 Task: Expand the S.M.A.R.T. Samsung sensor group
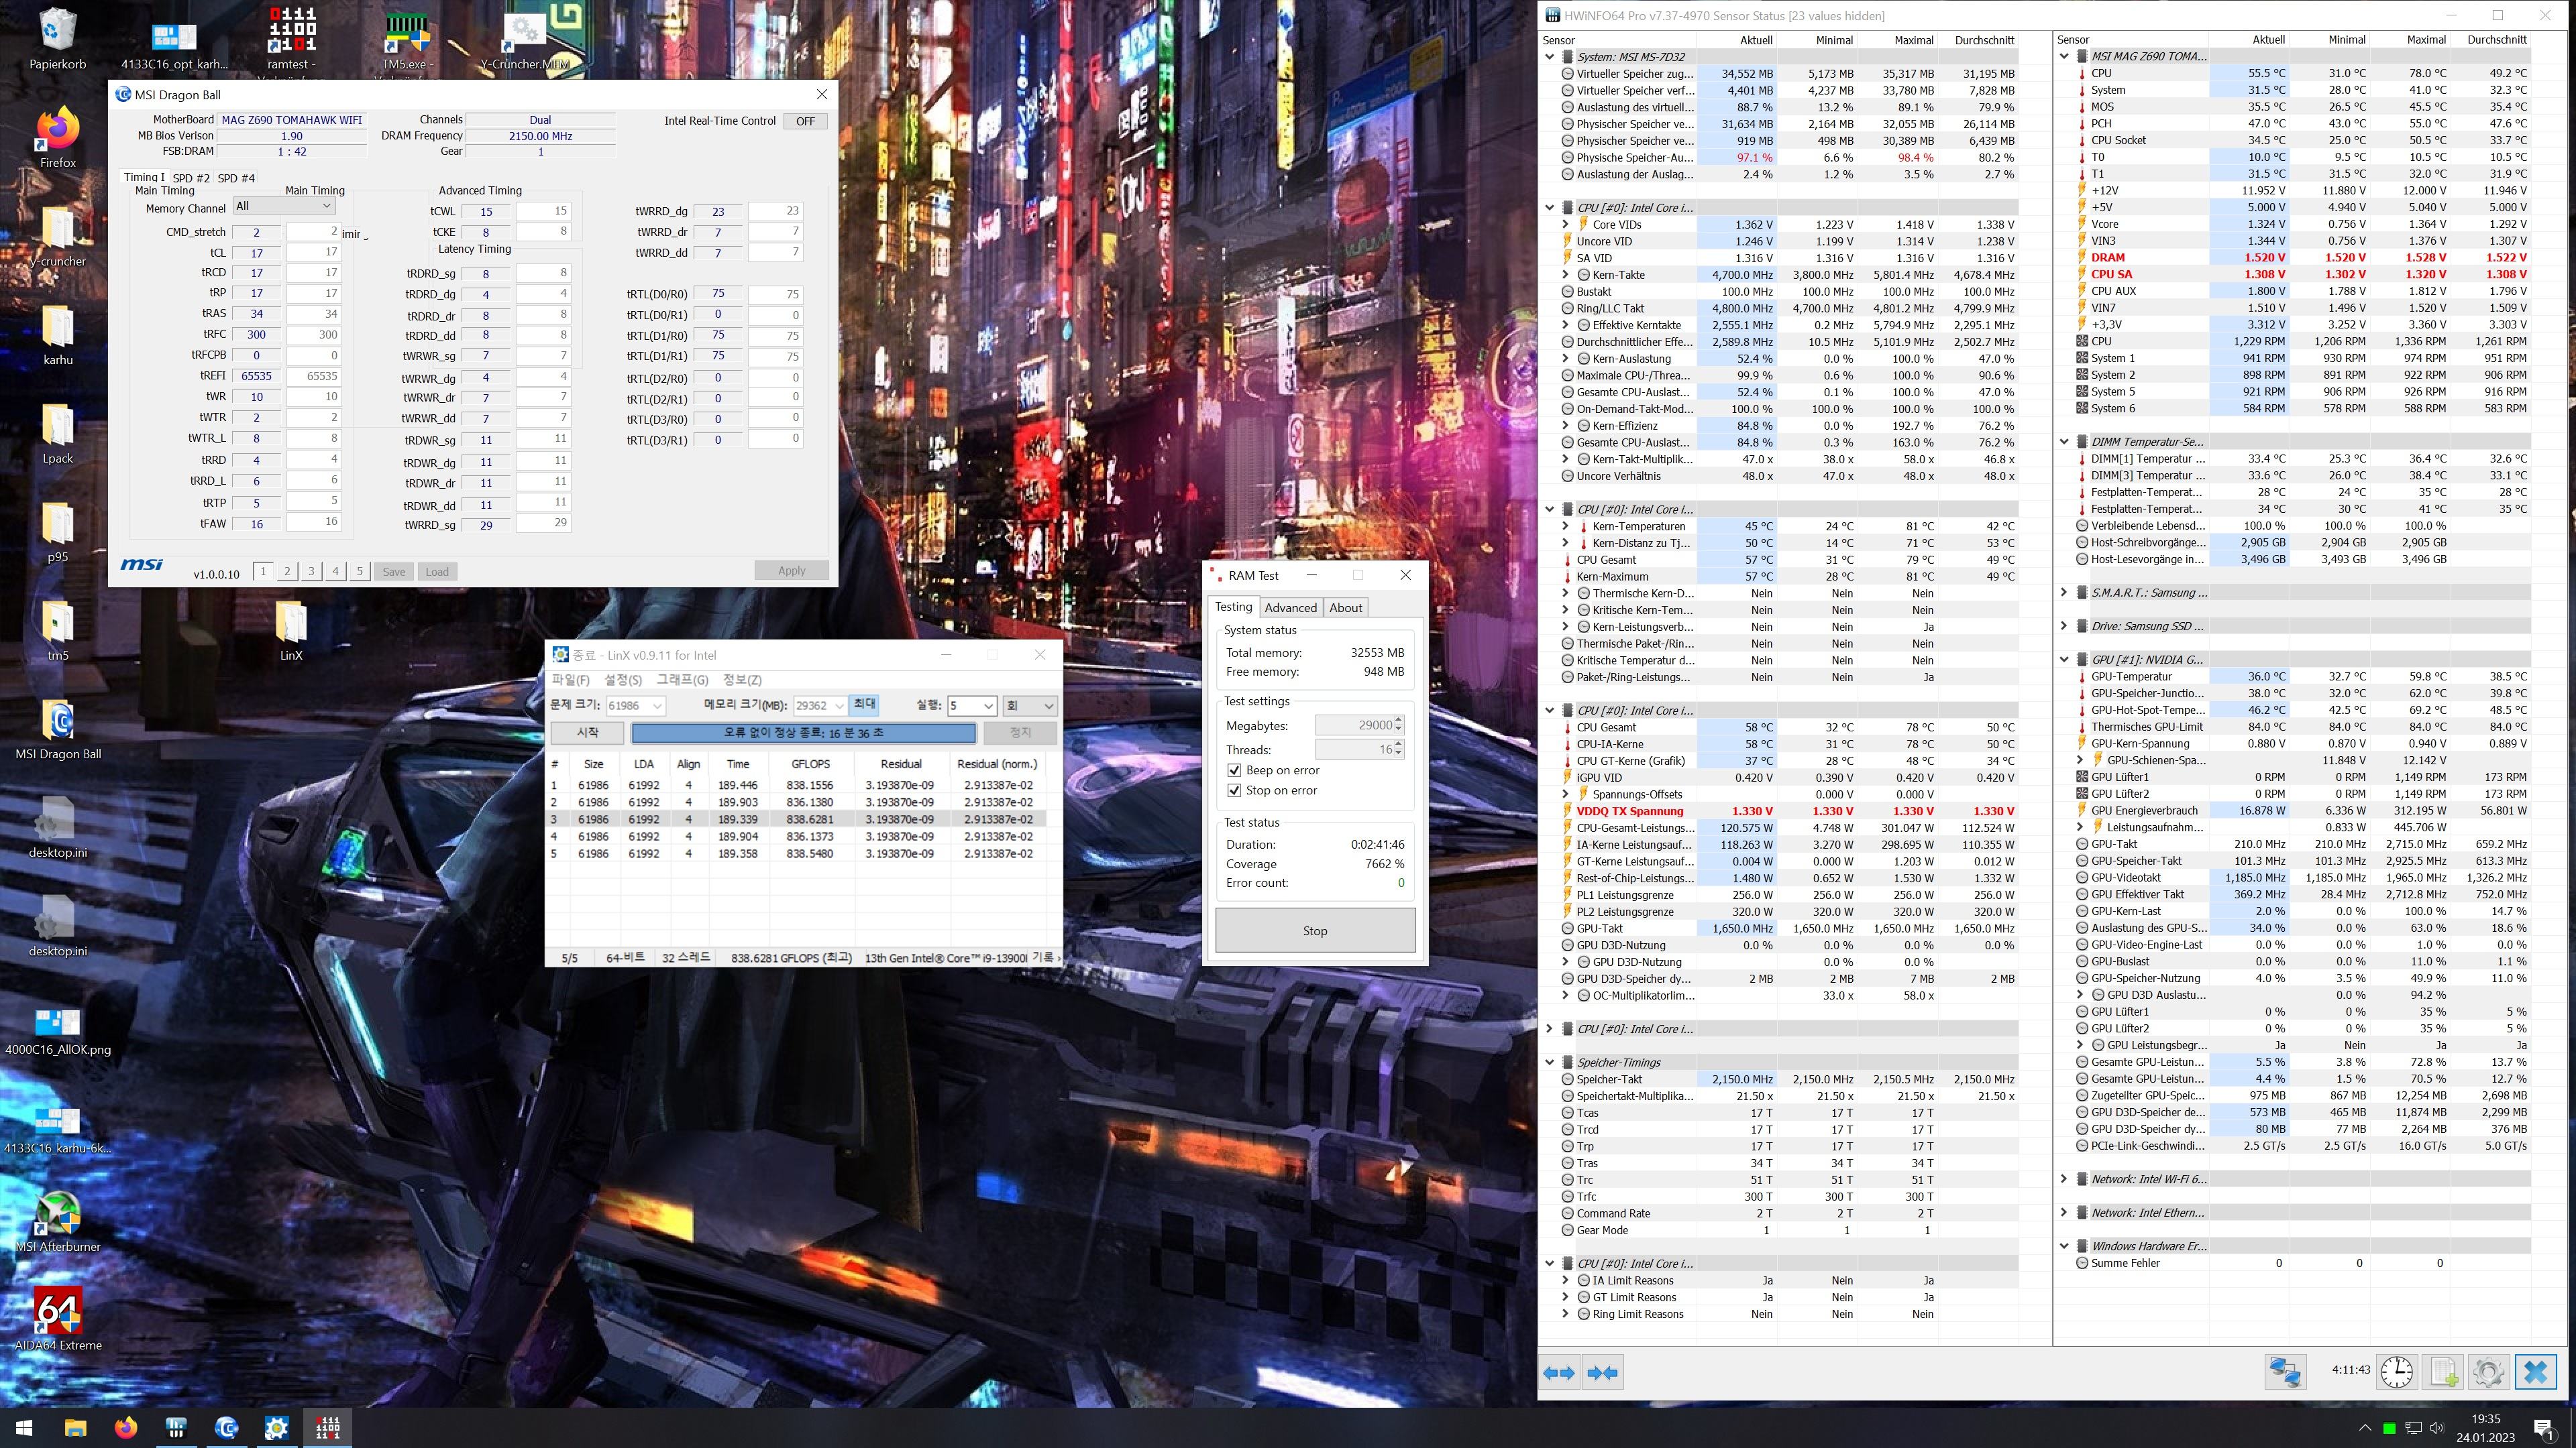click(2064, 593)
